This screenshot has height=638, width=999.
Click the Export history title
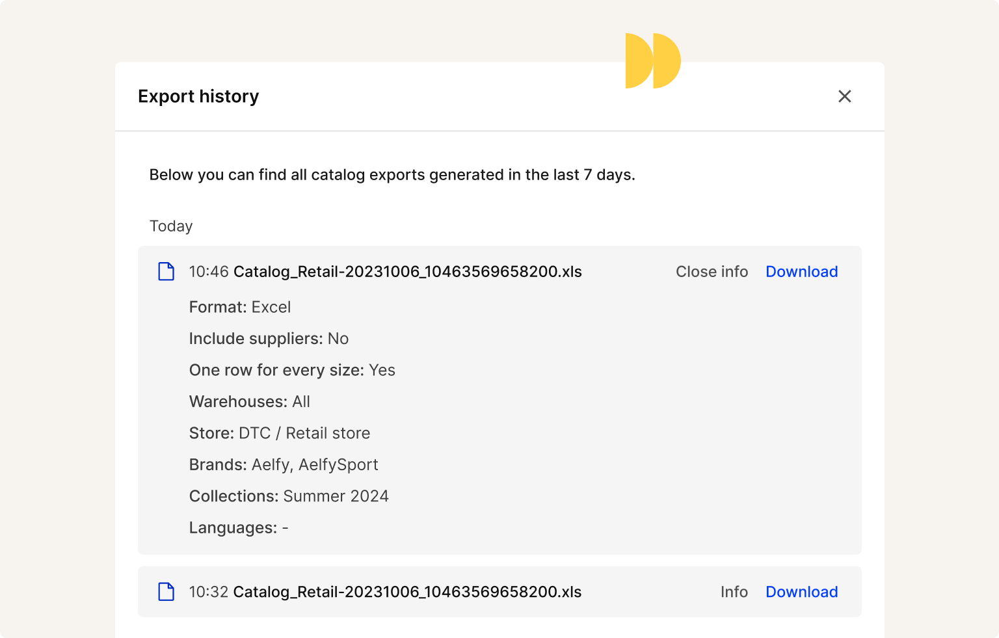coord(198,96)
